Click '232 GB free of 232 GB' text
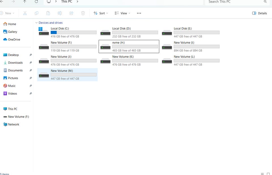 tap(126, 36)
